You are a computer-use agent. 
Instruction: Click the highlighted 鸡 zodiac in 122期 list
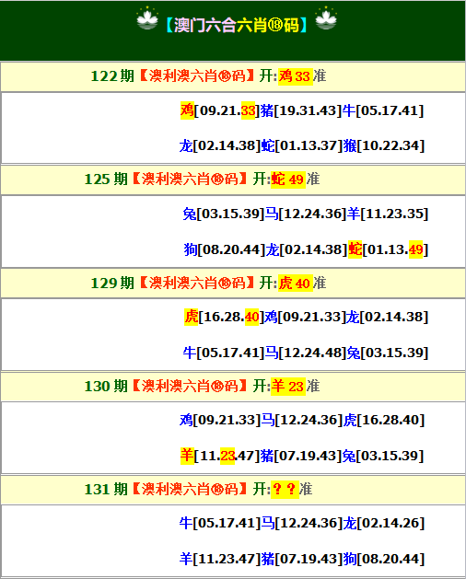click(187, 110)
